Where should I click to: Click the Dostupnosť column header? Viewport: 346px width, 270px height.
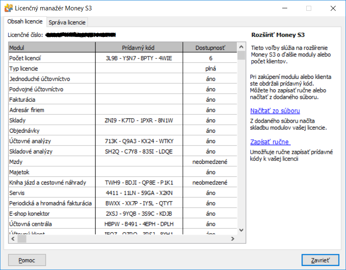[210, 48]
